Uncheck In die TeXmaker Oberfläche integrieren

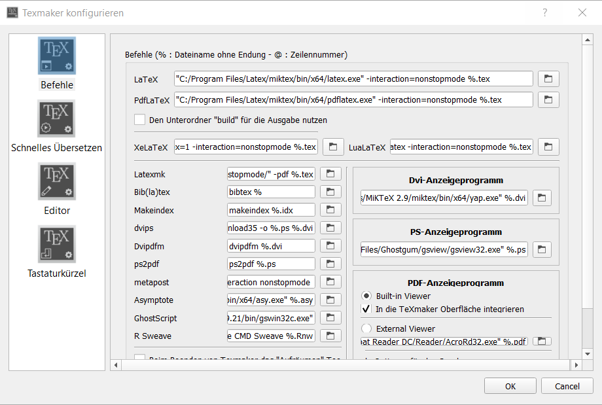(x=366, y=309)
